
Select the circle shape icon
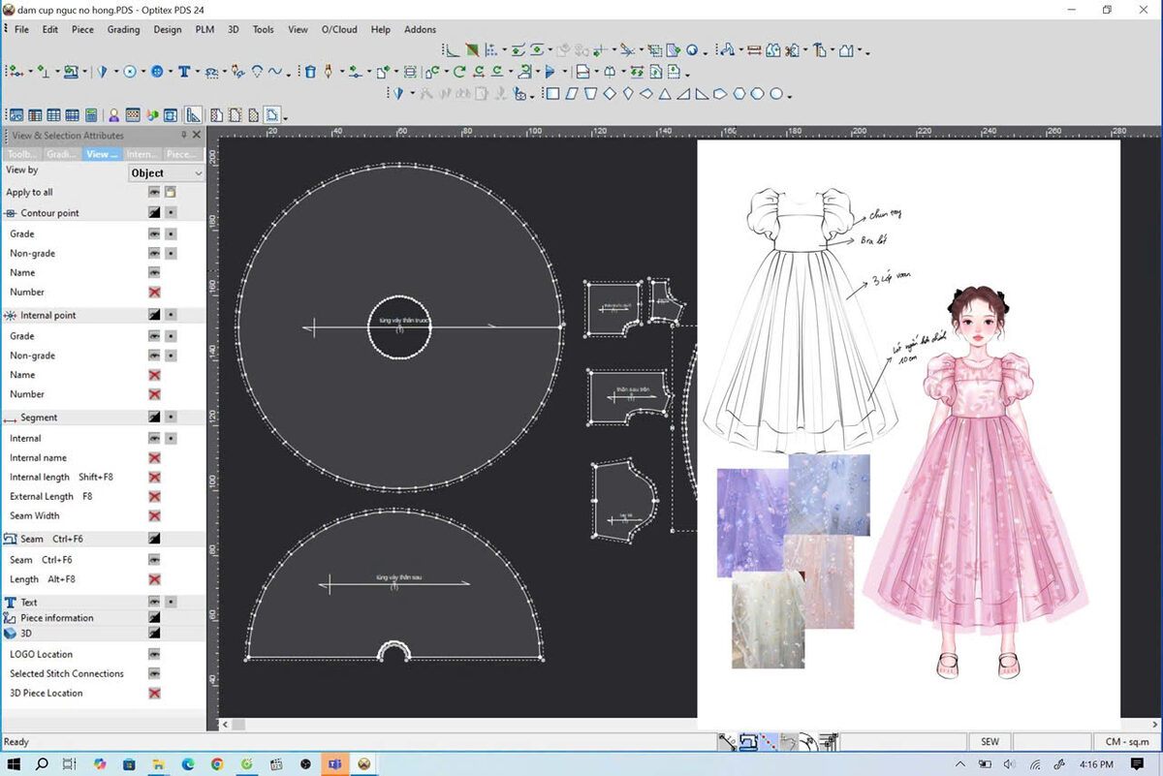click(x=775, y=94)
